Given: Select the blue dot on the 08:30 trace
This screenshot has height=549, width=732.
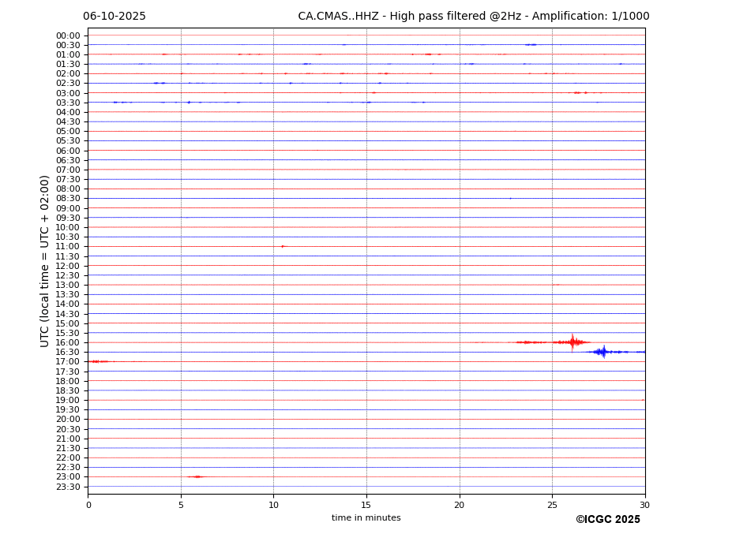Looking at the screenshot, I should (510, 198).
